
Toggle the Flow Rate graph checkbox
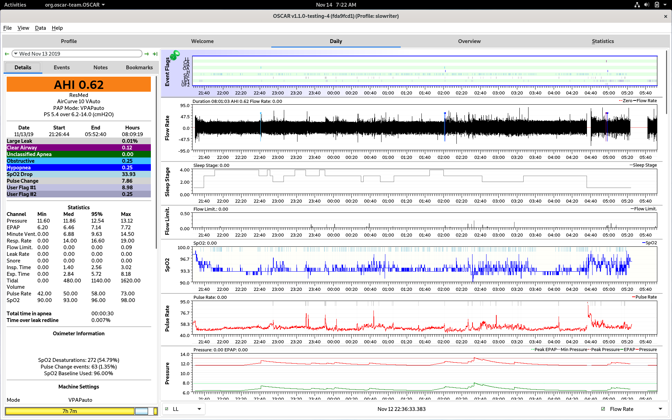point(603,409)
